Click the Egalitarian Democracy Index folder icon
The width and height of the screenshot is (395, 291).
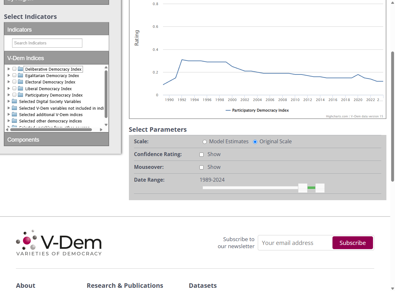20,75
